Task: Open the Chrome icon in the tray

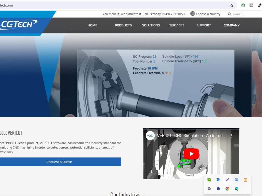Action: click(227, 189)
